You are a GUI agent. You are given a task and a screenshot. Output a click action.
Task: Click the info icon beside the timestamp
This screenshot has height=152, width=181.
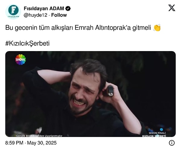click(x=172, y=143)
